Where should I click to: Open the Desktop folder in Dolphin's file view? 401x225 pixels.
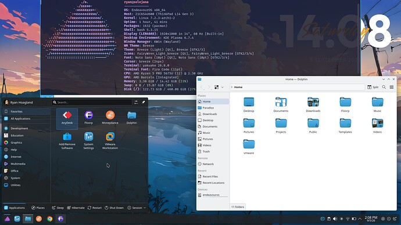tap(249, 104)
